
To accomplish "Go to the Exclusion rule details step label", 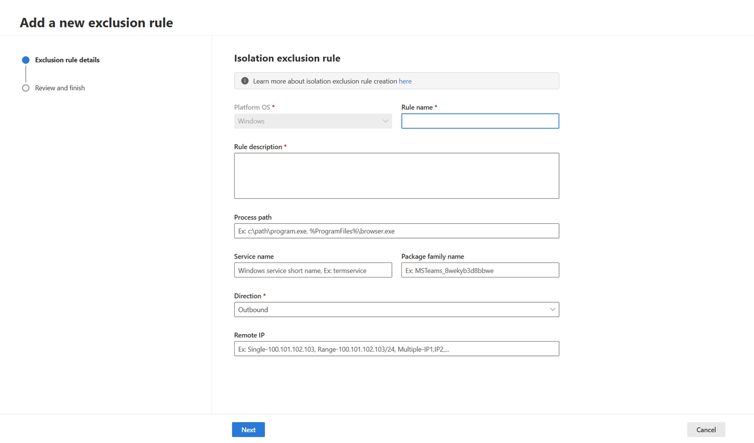I will click(67, 60).
